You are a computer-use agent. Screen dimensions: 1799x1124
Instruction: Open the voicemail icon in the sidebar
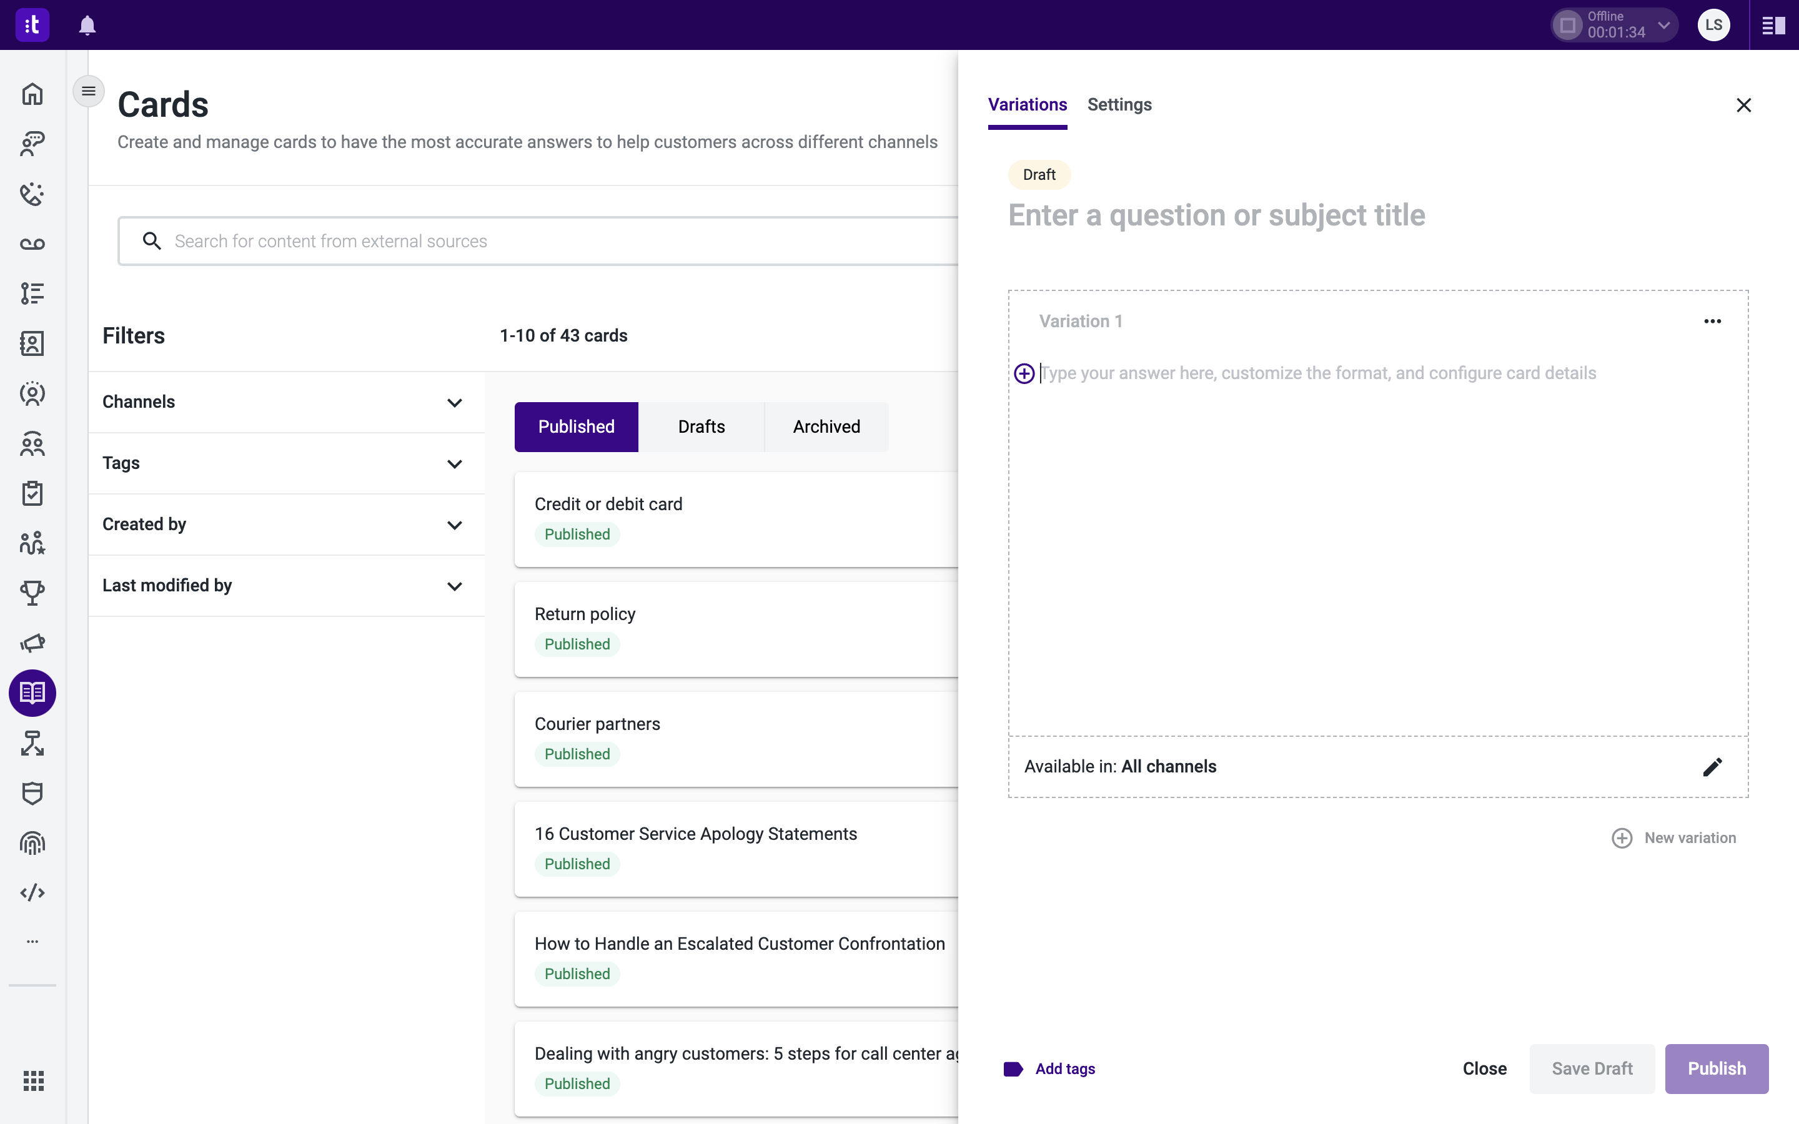[x=32, y=244]
